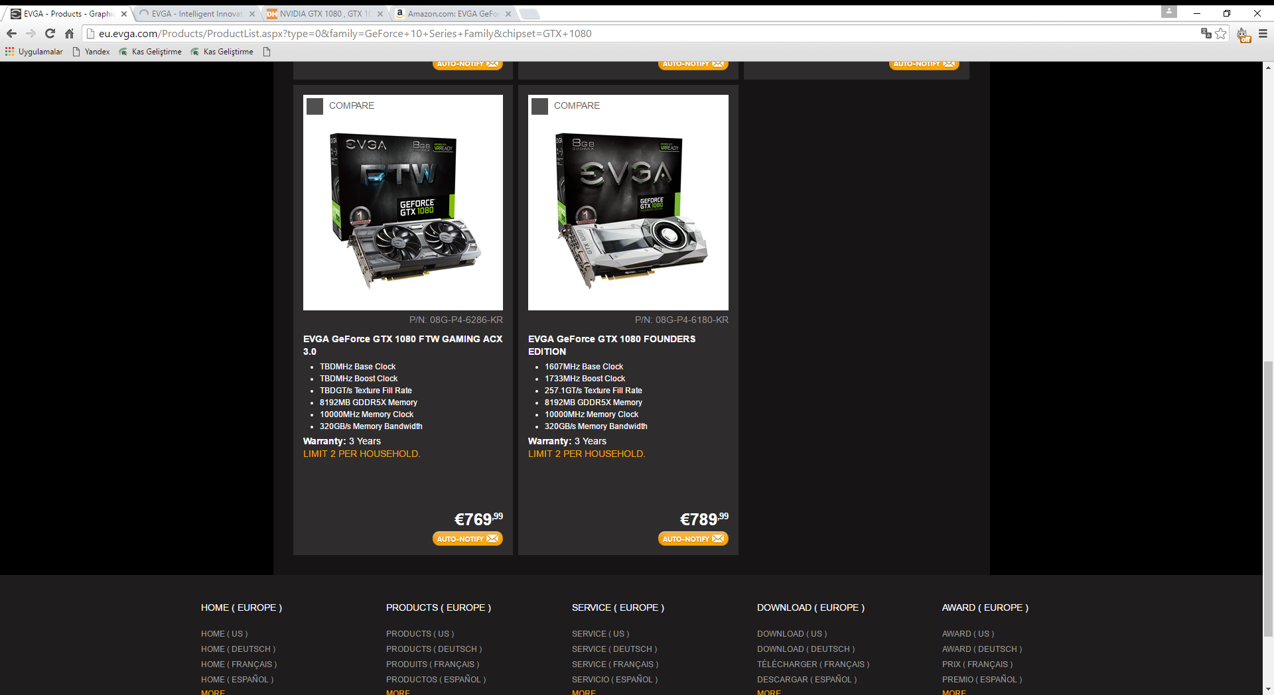Image resolution: width=1274 pixels, height=695 pixels.
Task: Click the page vertical scrollbar thumb
Action: pyautogui.click(x=1268, y=499)
